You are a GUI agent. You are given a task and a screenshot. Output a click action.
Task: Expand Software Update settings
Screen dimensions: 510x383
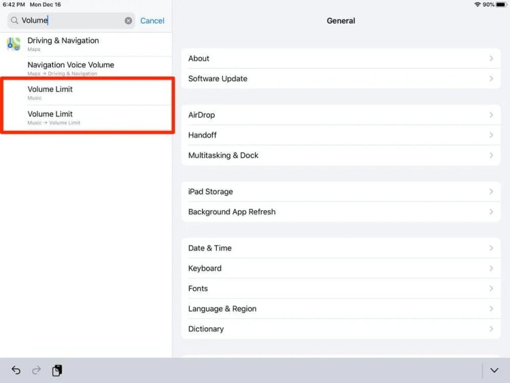(x=341, y=79)
